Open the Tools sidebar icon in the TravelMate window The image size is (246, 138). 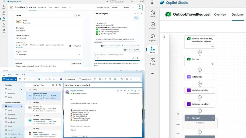click(4, 31)
